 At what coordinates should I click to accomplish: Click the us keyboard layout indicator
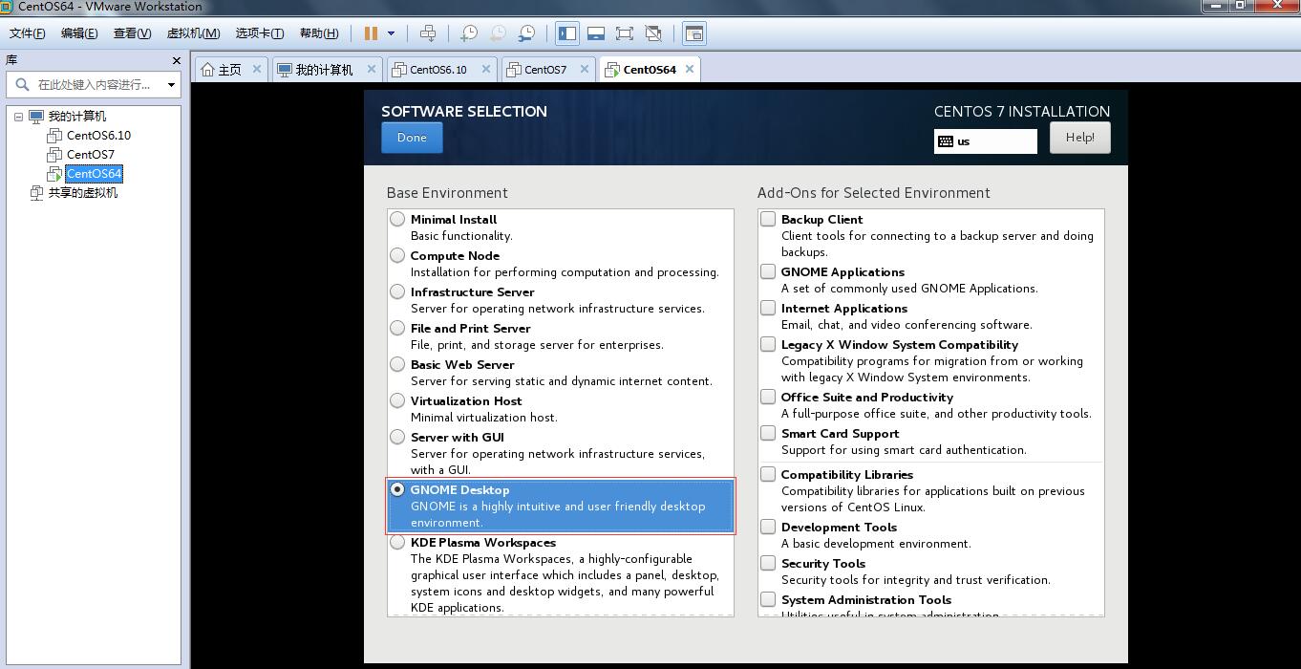986,141
